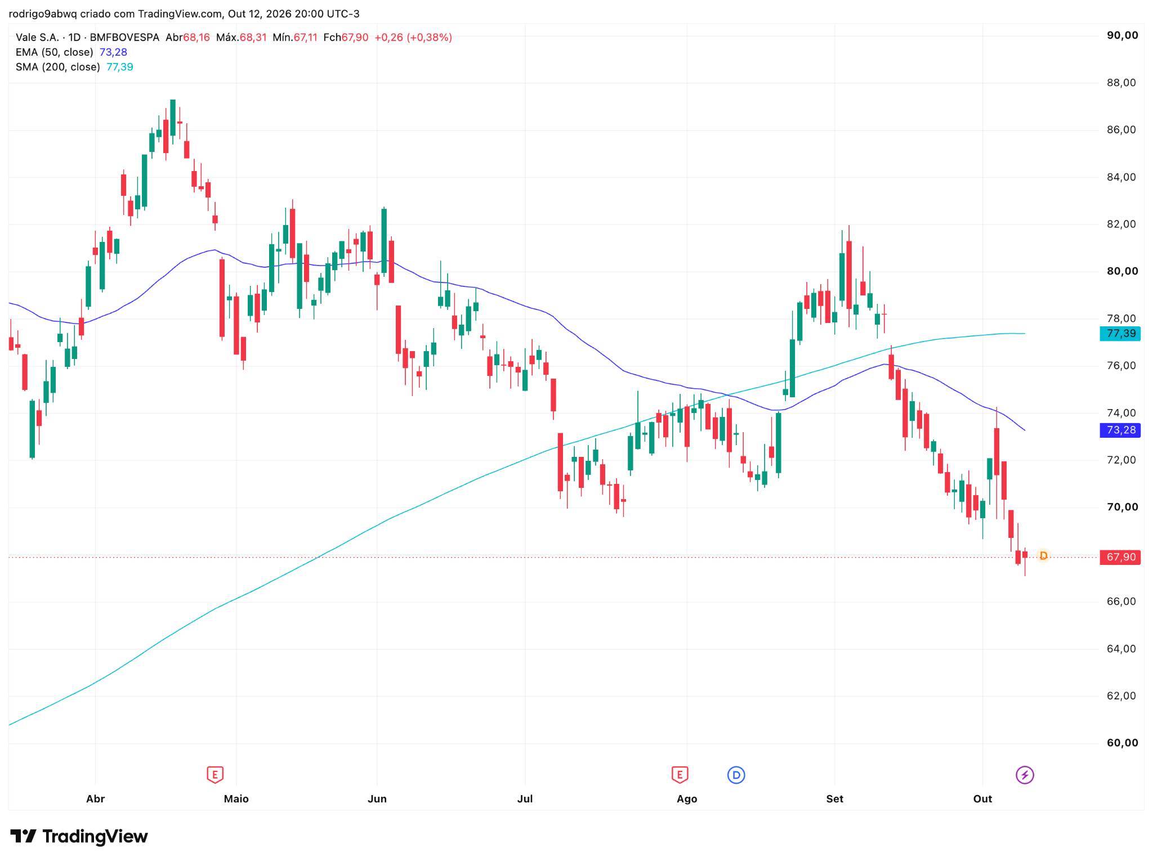Click the 70,00 price axis label
1153x862 pixels.
tap(1122, 507)
